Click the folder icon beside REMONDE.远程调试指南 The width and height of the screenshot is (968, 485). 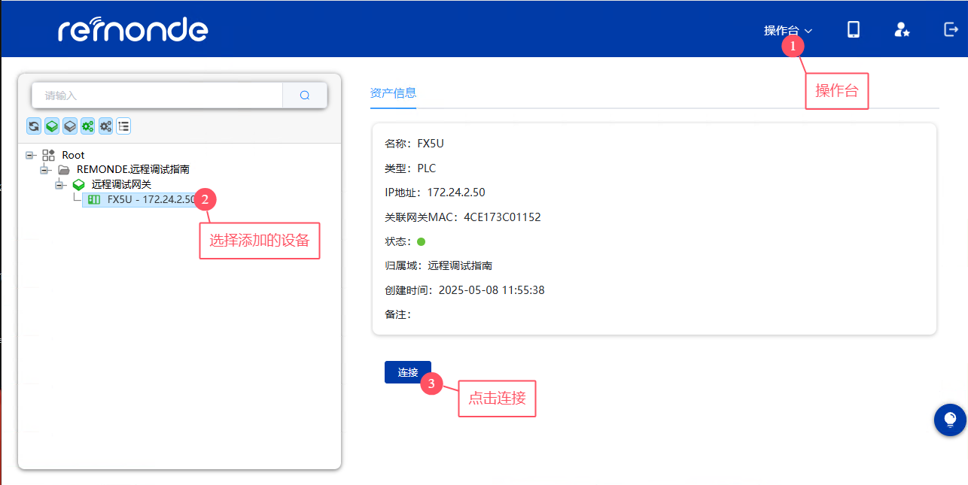point(64,170)
